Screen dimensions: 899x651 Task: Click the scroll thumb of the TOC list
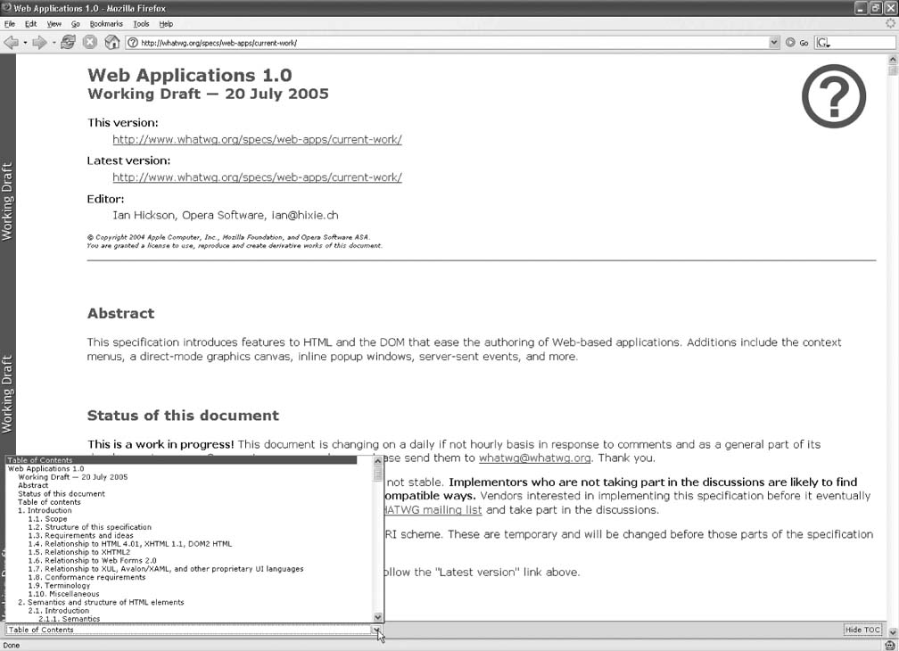[x=378, y=473]
